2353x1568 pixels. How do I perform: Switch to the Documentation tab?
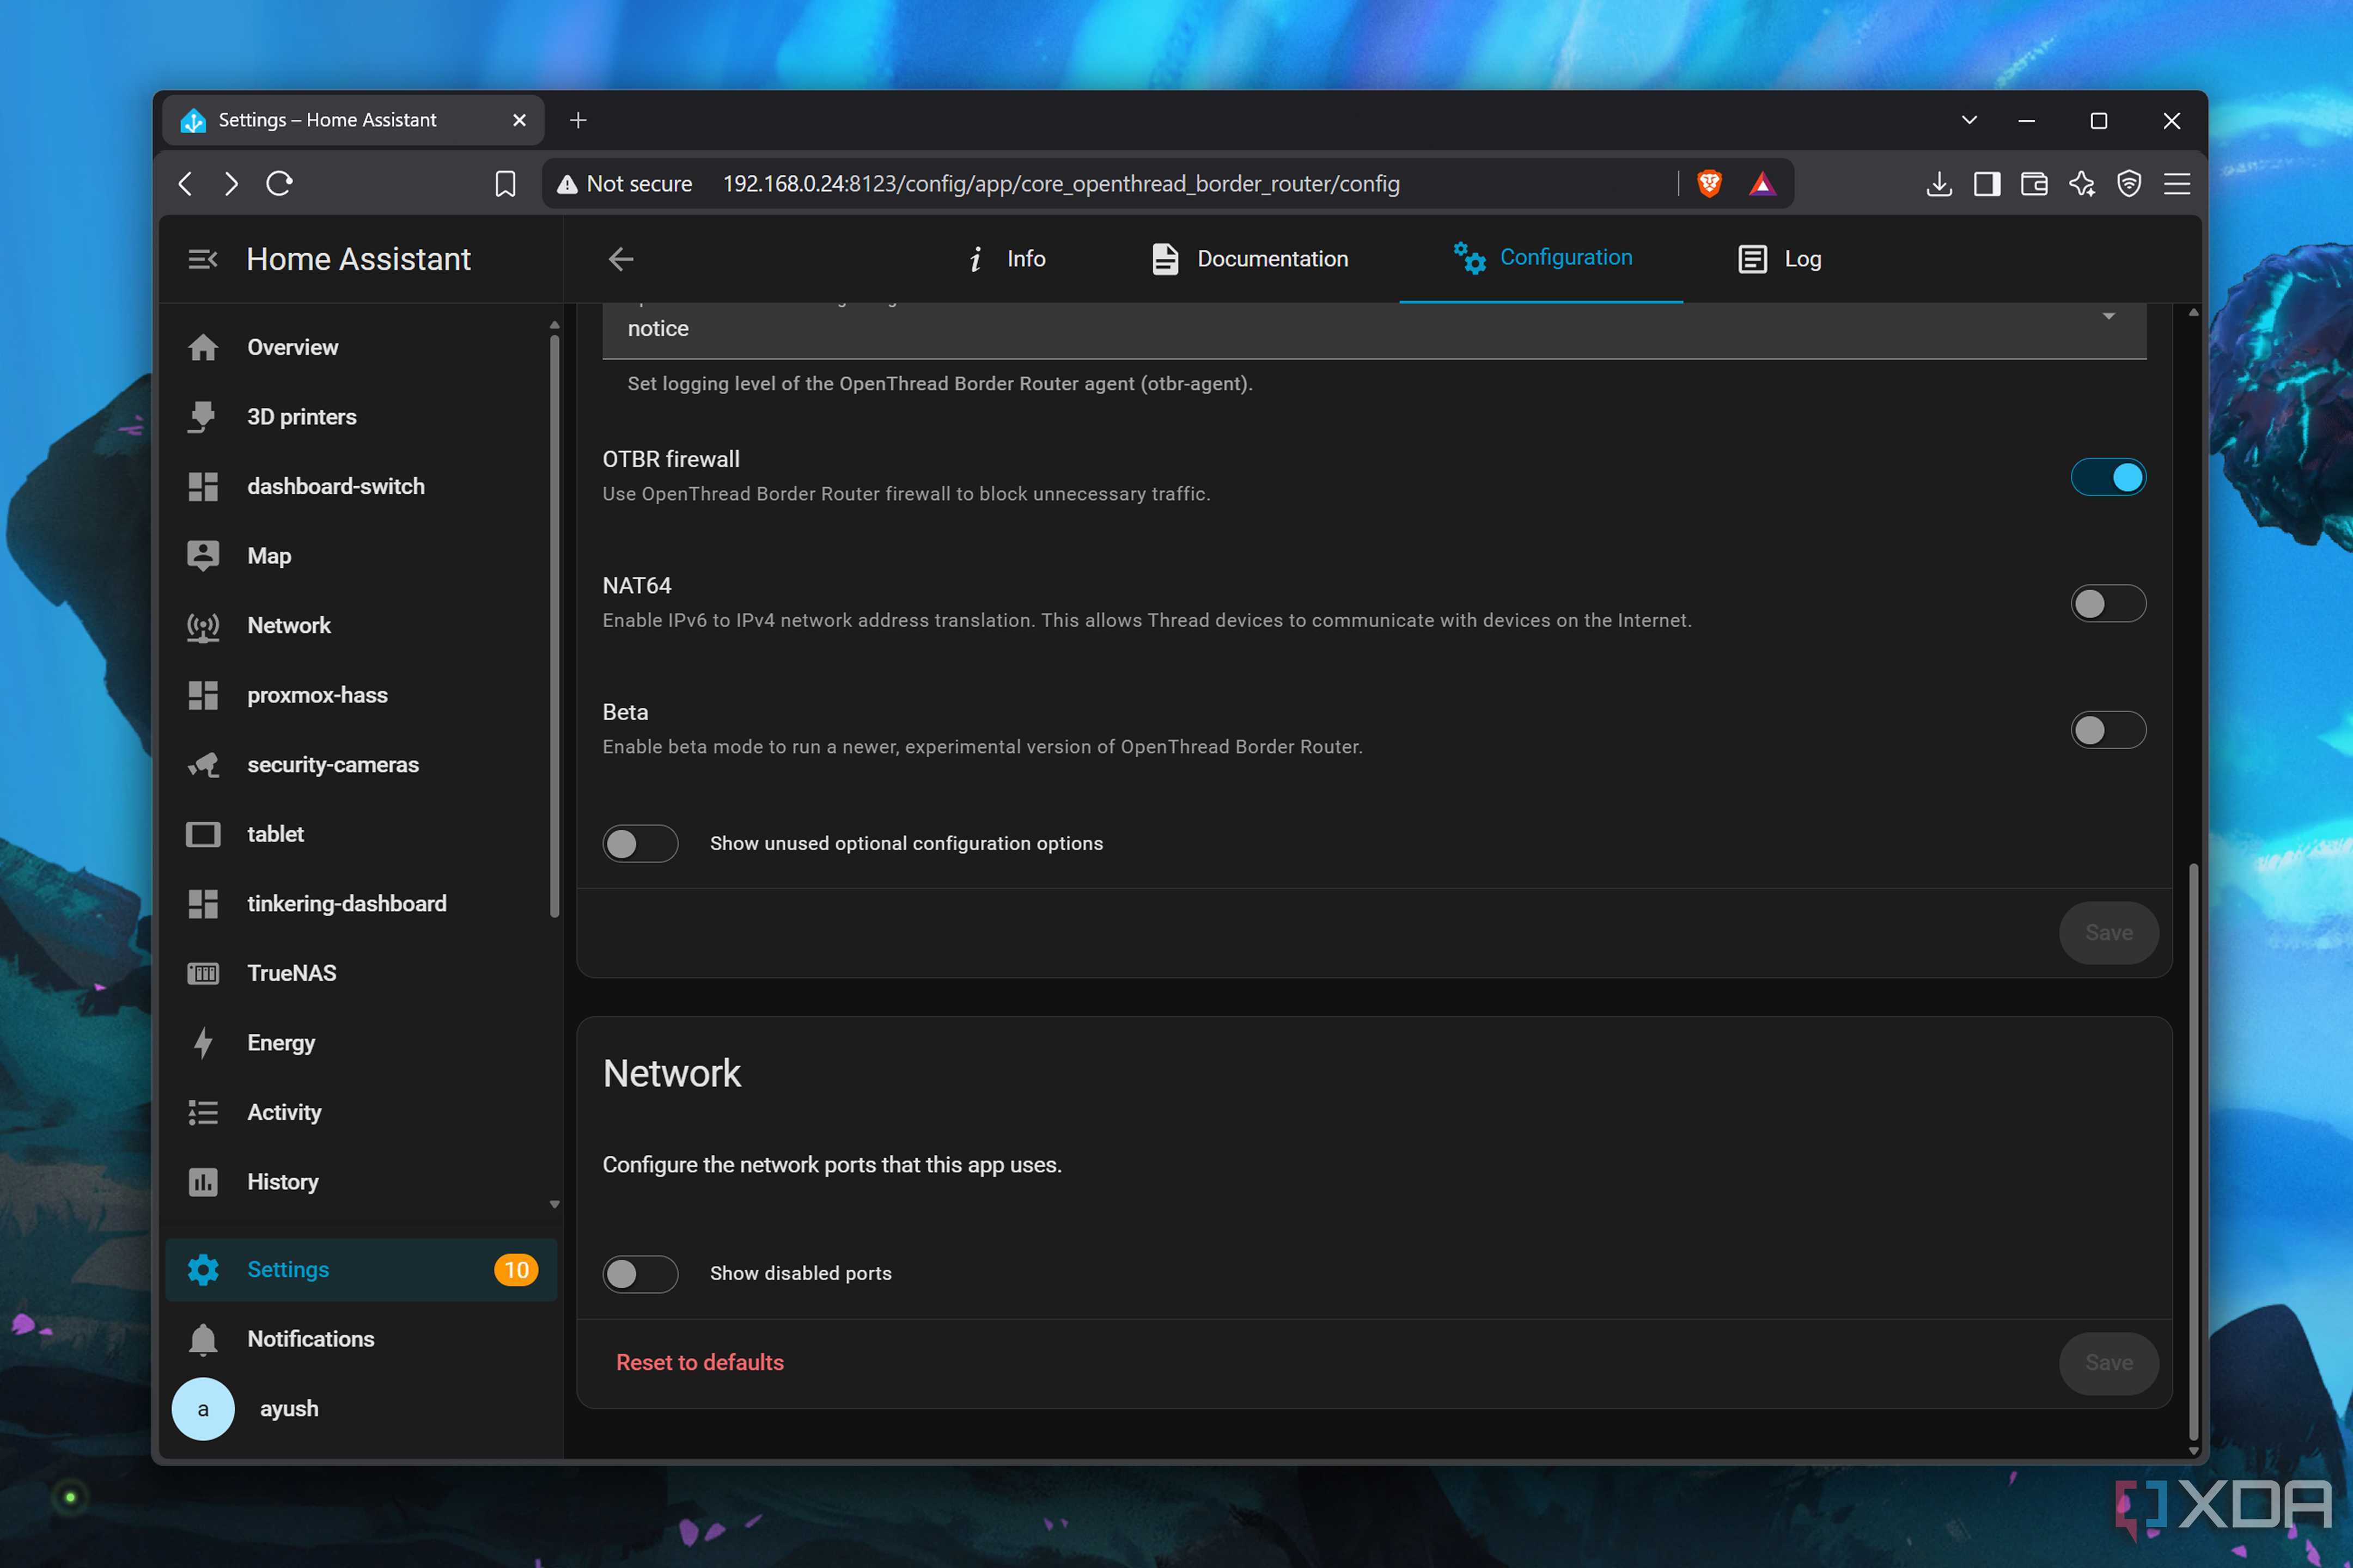coord(1249,259)
